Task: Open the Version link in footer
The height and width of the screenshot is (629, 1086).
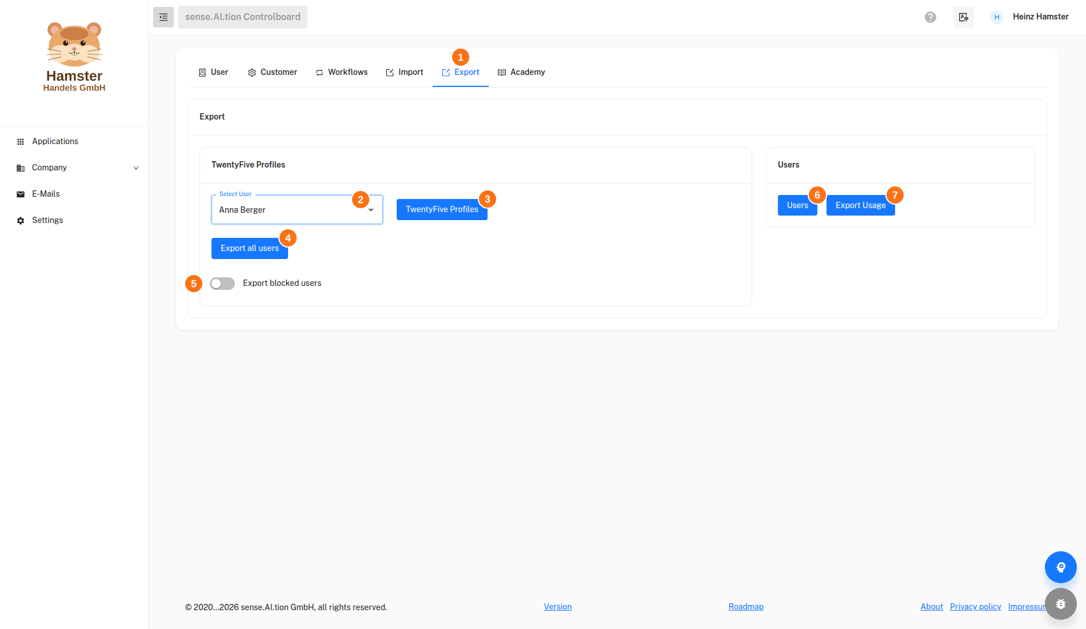Action: [x=558, y=607]
